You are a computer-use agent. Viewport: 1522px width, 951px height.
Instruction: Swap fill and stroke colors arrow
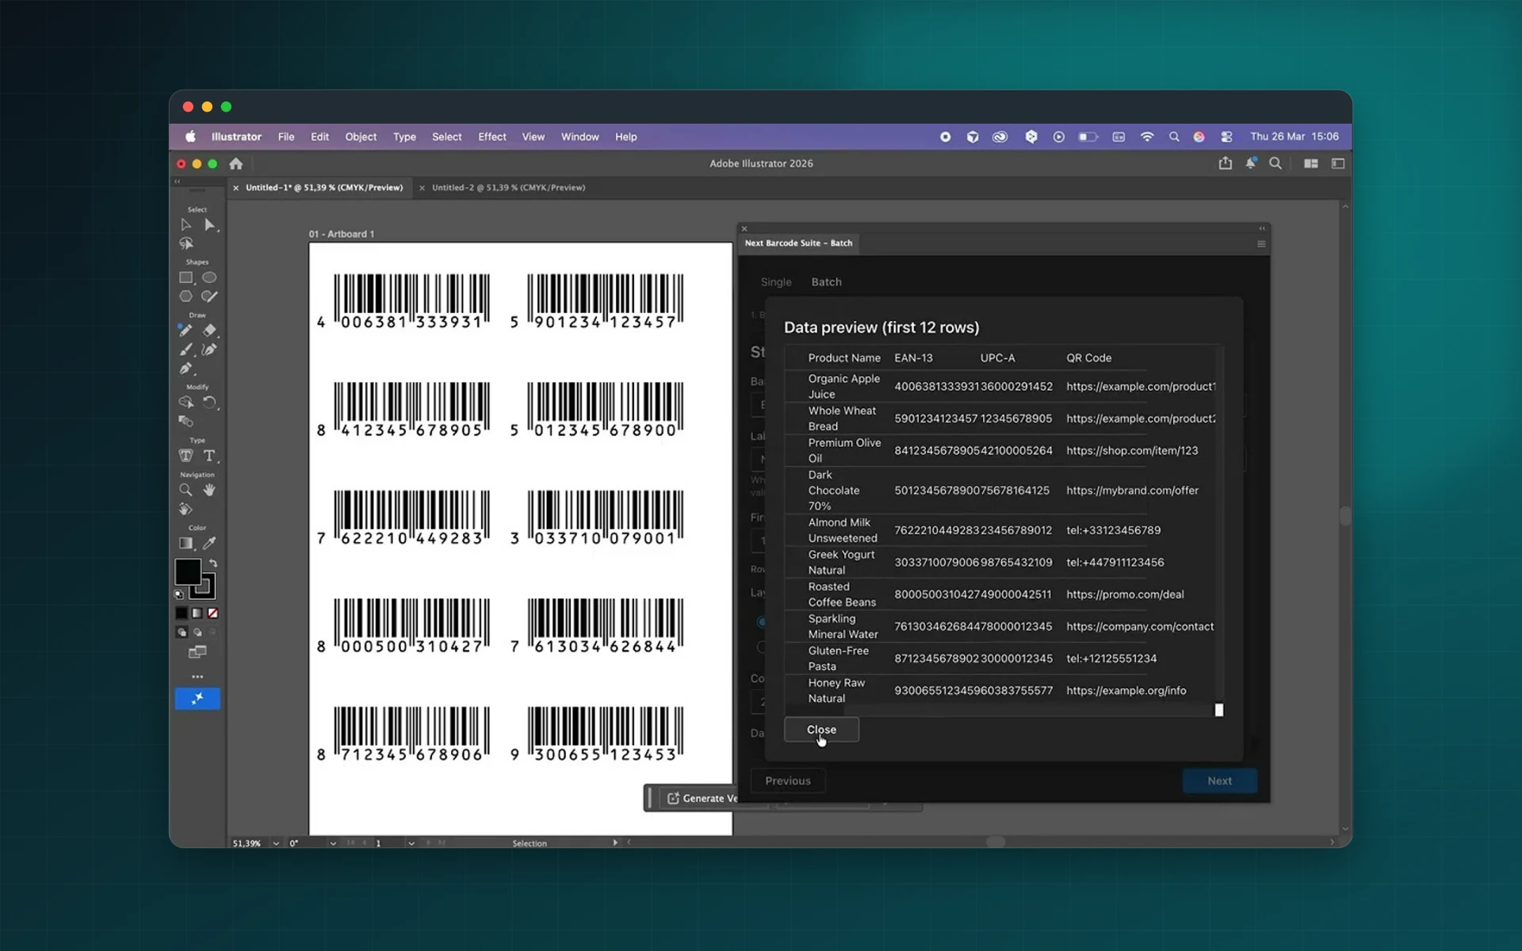pos(213,563)
